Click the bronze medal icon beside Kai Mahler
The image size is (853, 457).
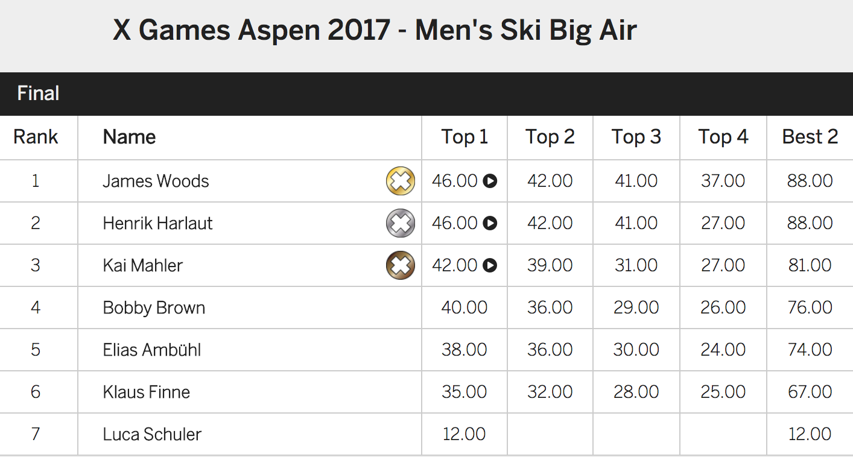[401, 265]
